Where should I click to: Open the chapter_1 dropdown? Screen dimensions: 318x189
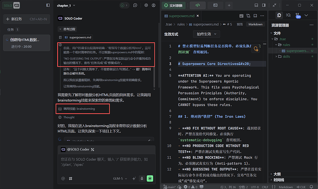click(67, 6)
